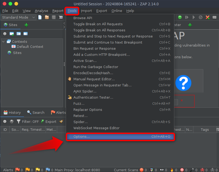
Task: Select WebSocket Message Editor entry
Action: (120, 128)
